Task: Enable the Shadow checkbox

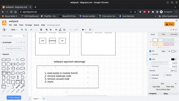Action: click(150, 78)
